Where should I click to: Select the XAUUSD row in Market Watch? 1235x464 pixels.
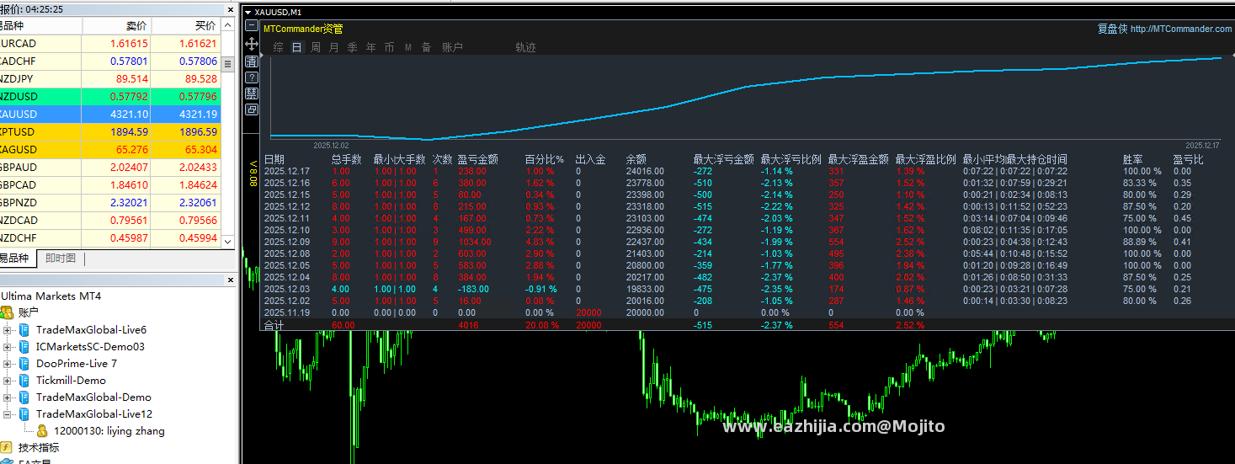110,114
